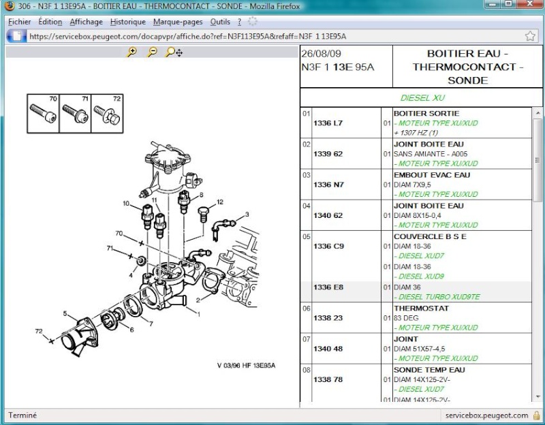Open the ? help menu
The height and width of the screenshot is (425, 545).
tap(240, 22)
